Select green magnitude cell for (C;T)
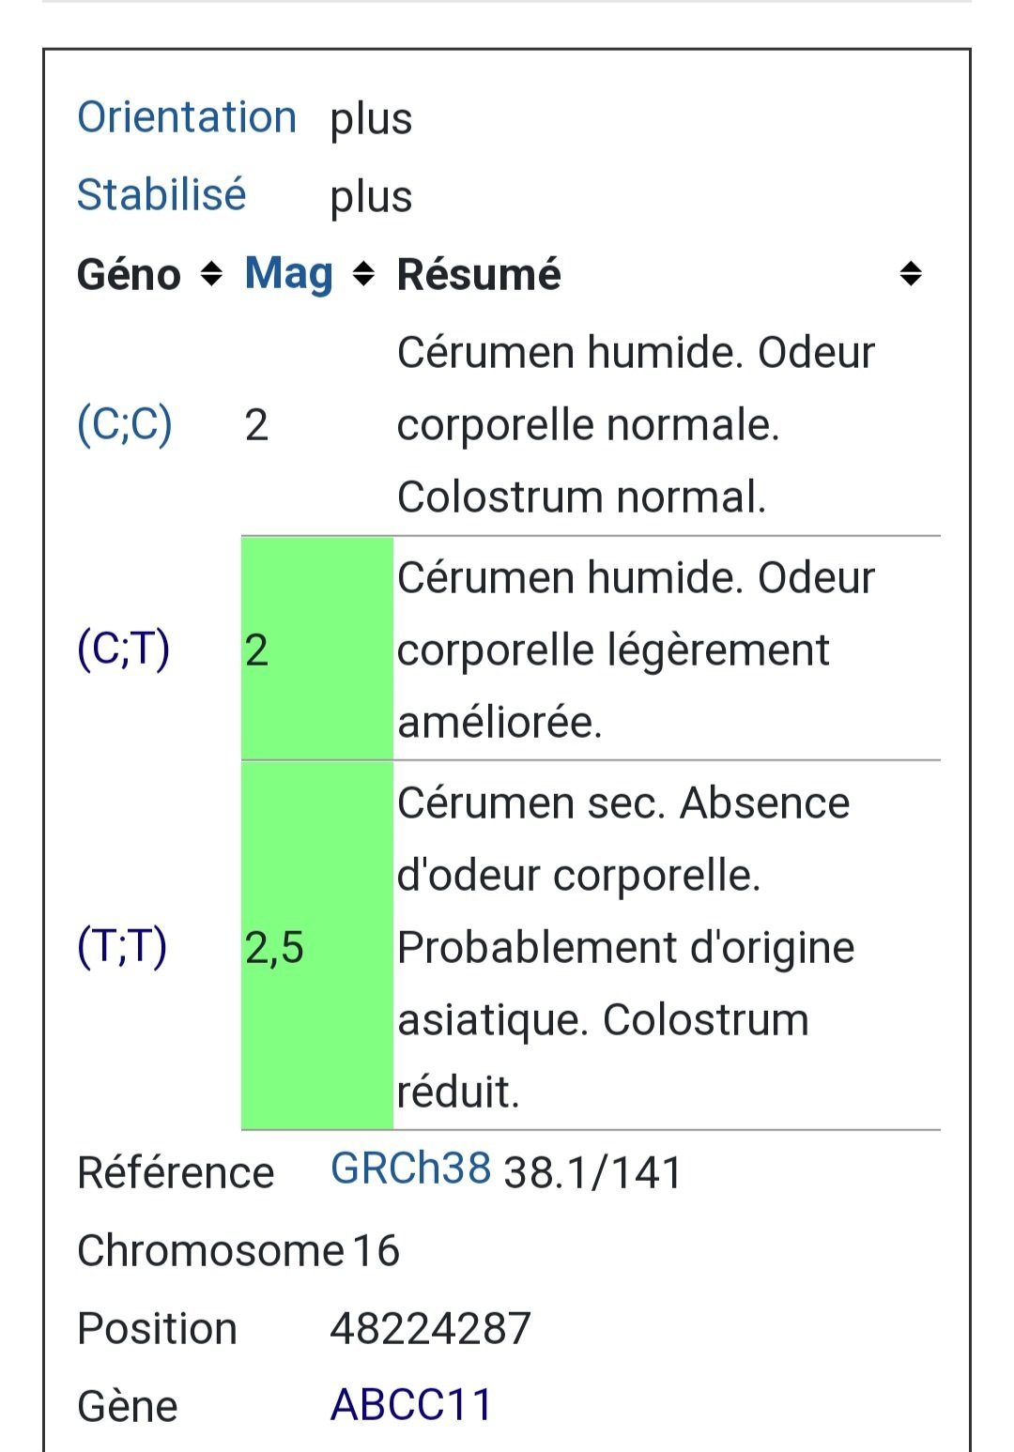 pyautogui.click(x=317, y=649)
